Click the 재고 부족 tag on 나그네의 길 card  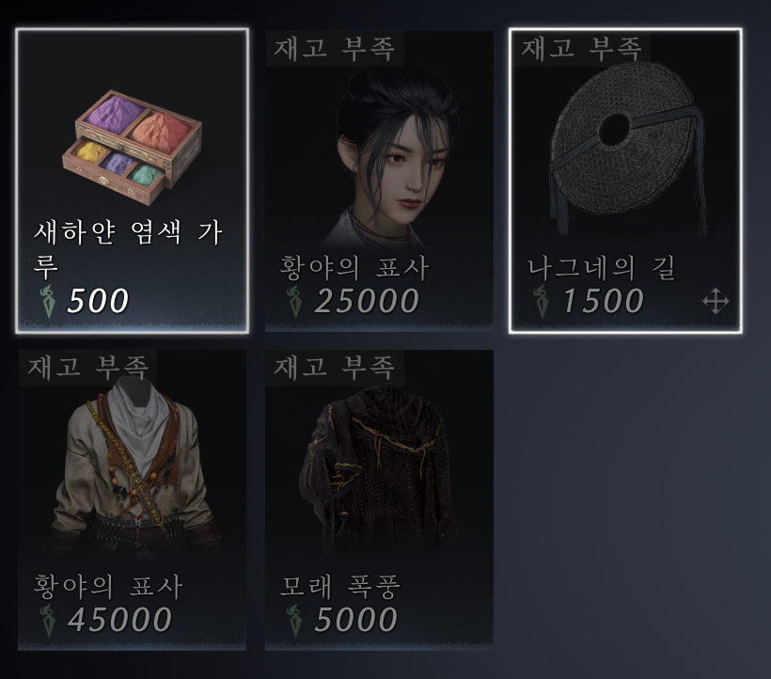[x=581, y=48]
